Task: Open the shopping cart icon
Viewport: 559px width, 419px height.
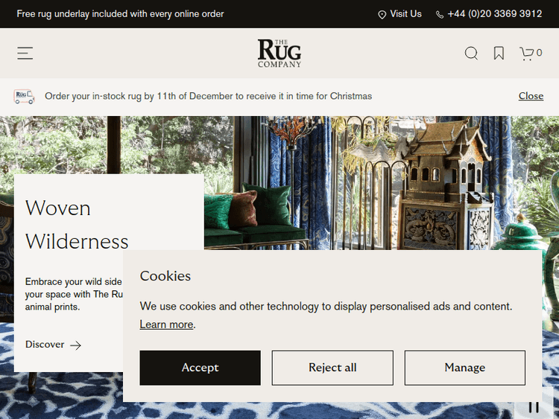Action: [x=526, y=54]
